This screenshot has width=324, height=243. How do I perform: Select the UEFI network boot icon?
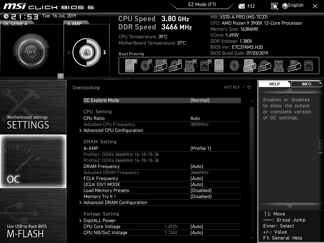point(205,65)
